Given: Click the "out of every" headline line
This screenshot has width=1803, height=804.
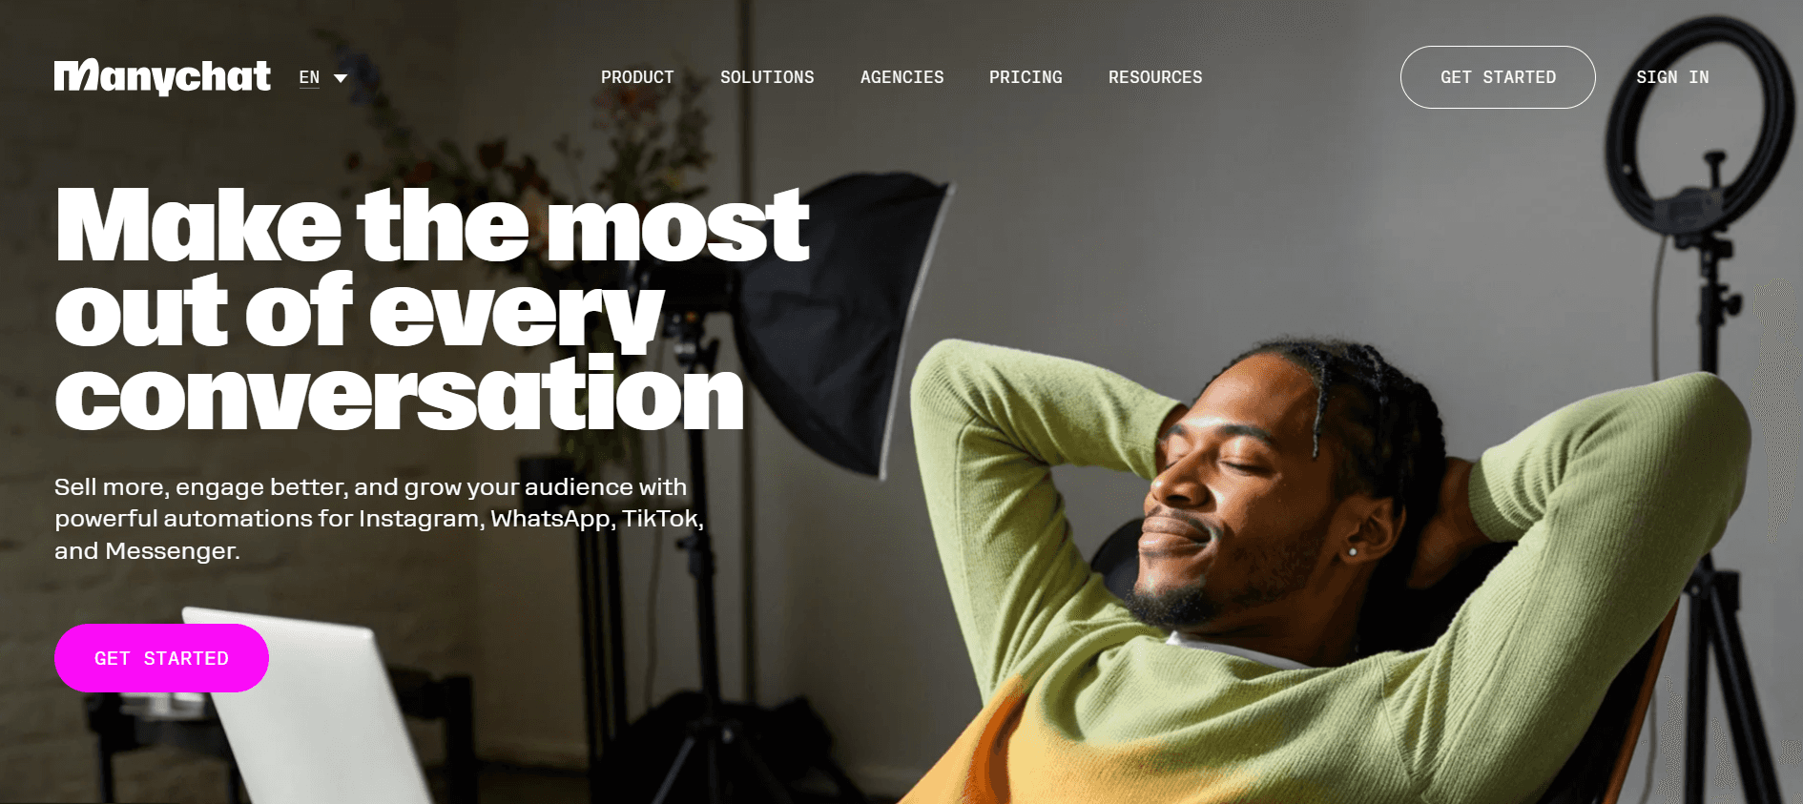Looking at the screenshot, I should pos(360,309).
